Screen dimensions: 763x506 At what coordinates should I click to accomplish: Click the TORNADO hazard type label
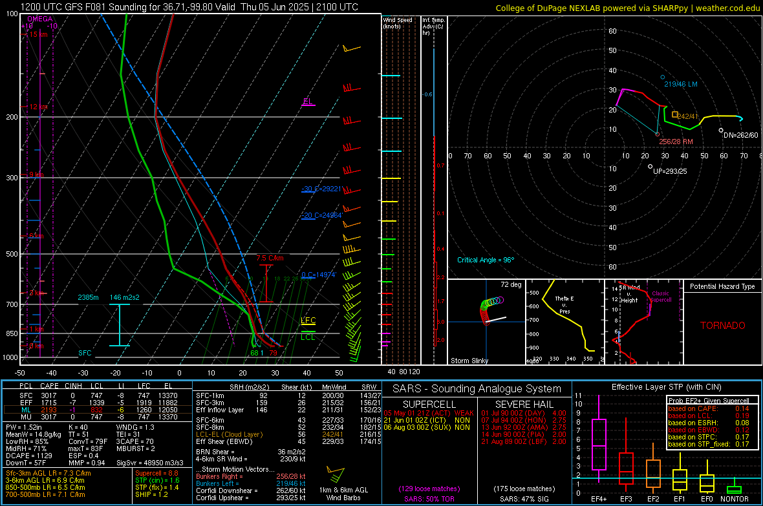pyautogui.click(x=723, y=326)
